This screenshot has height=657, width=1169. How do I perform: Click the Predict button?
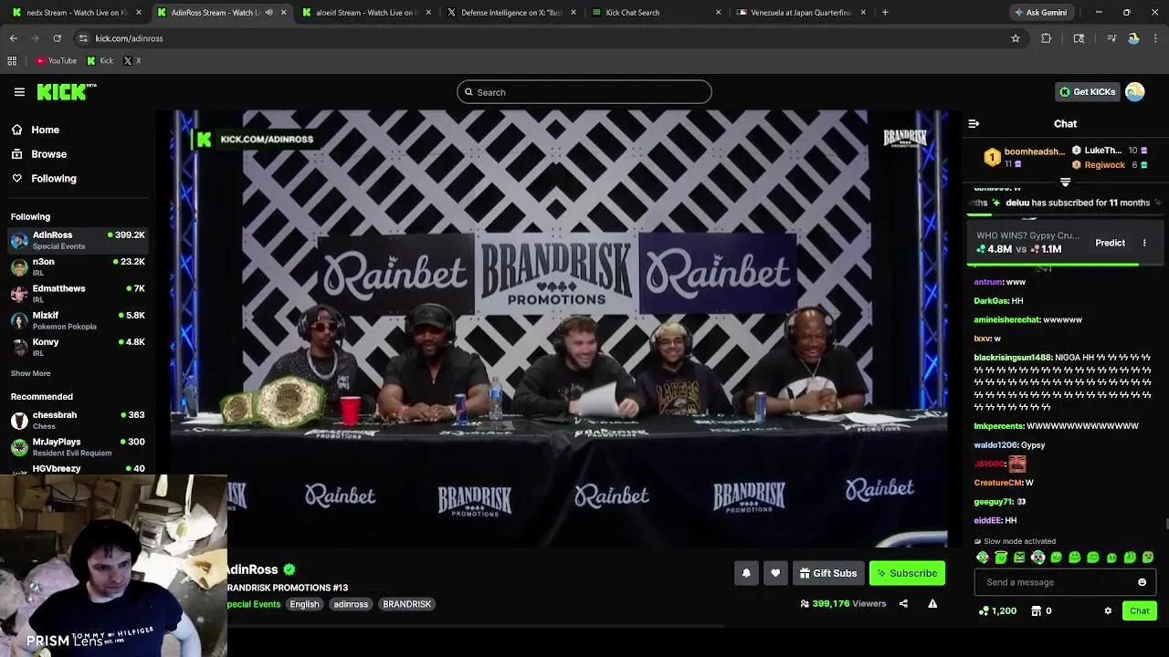click(1110, 243)
